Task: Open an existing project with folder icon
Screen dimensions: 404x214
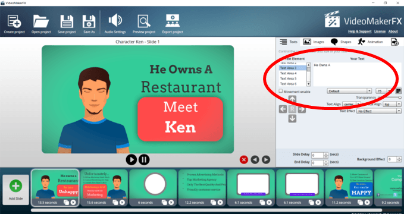Action: [41, 21]
